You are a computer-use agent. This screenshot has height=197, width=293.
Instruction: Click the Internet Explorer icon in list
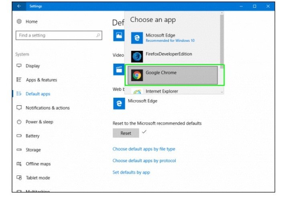pos(137,92)
